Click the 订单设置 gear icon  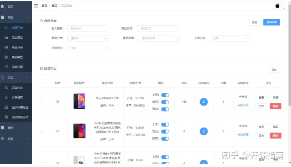pos(6,97)
